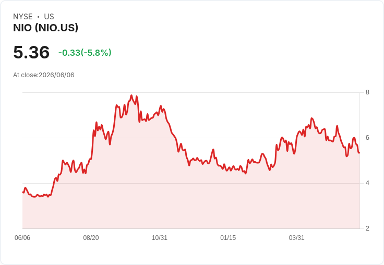This screenshot has width=384, height=265.
Task: Click the 8 price axis label
Action: [x=367, y=92]
